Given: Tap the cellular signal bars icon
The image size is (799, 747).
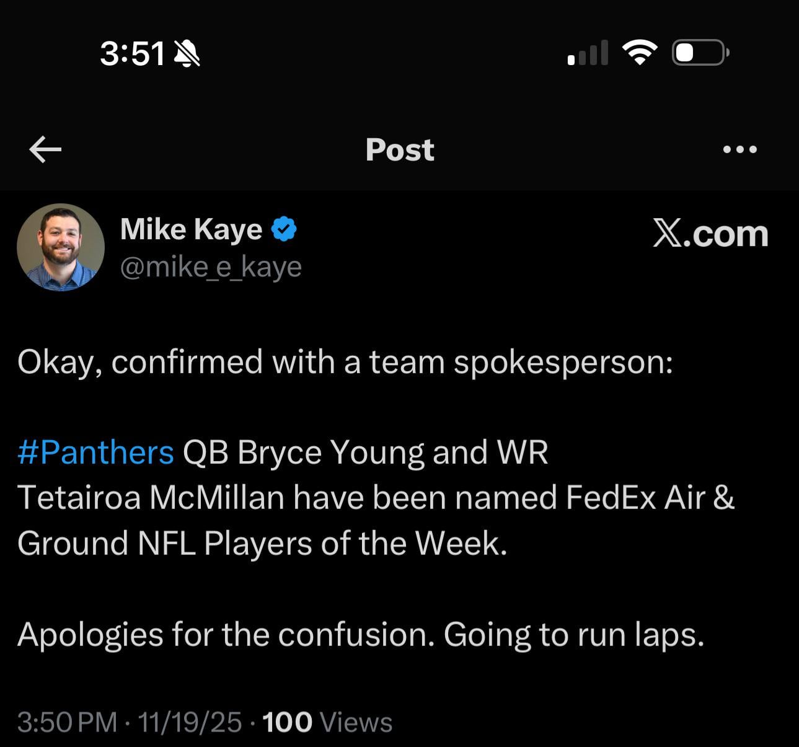Looking at the screenshot, I should coord(588,53).
